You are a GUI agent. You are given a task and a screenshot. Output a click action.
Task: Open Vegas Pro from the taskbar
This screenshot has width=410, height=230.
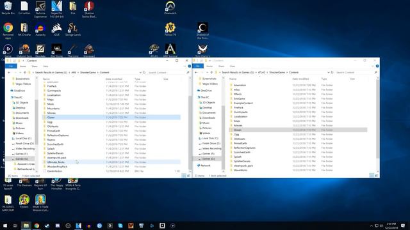click(78, 226)
